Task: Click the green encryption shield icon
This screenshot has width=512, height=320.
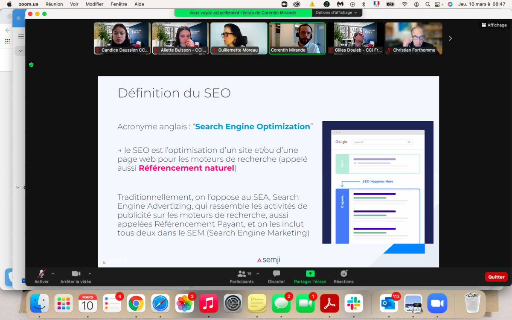Action: click(x=31, y=65)
